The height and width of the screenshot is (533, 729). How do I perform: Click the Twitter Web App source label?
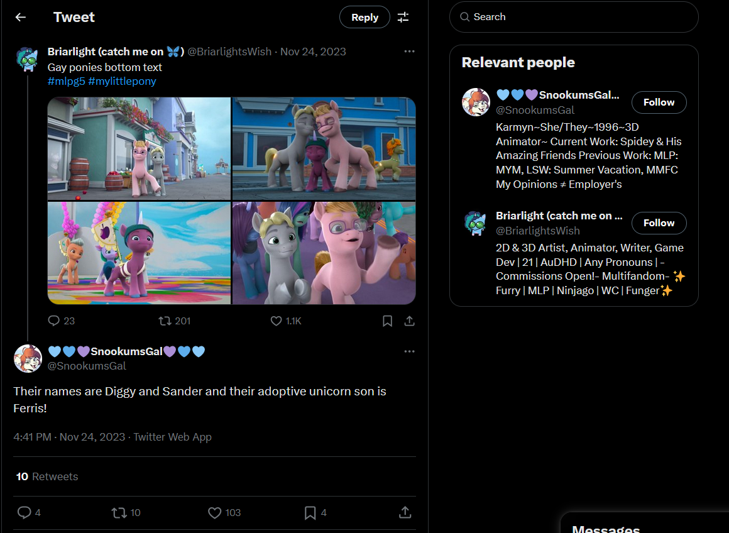172,437
